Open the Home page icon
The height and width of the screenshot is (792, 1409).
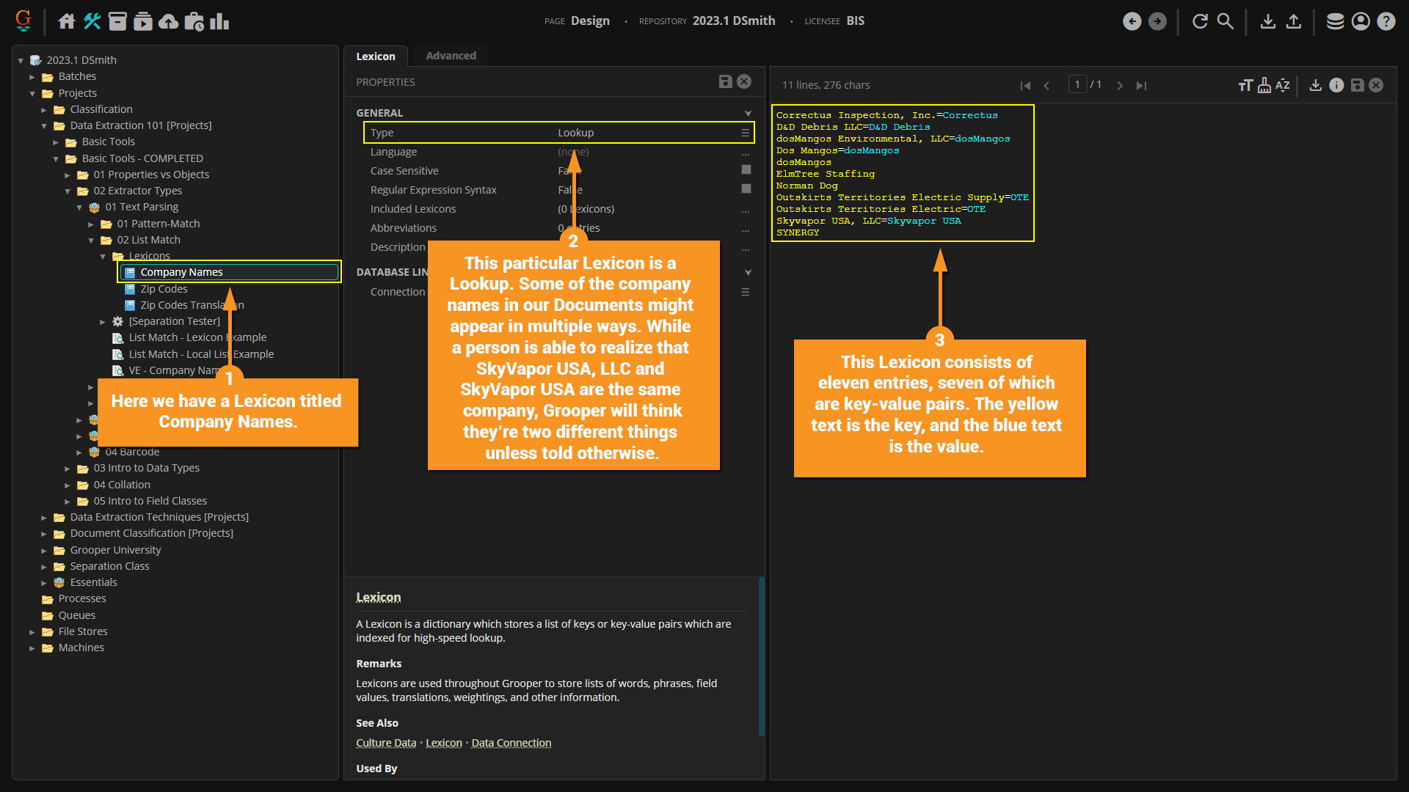(67, 21)
